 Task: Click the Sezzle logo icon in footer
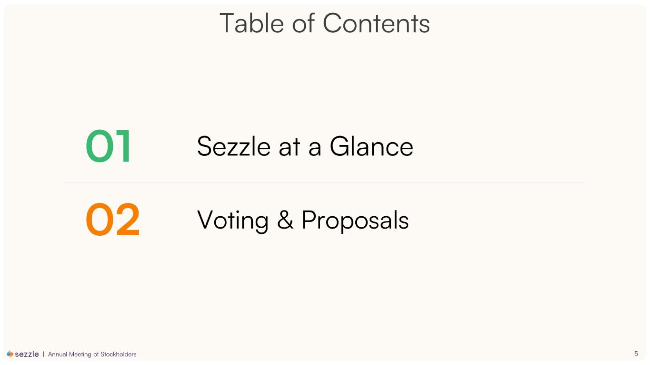(x=10, y=354)
